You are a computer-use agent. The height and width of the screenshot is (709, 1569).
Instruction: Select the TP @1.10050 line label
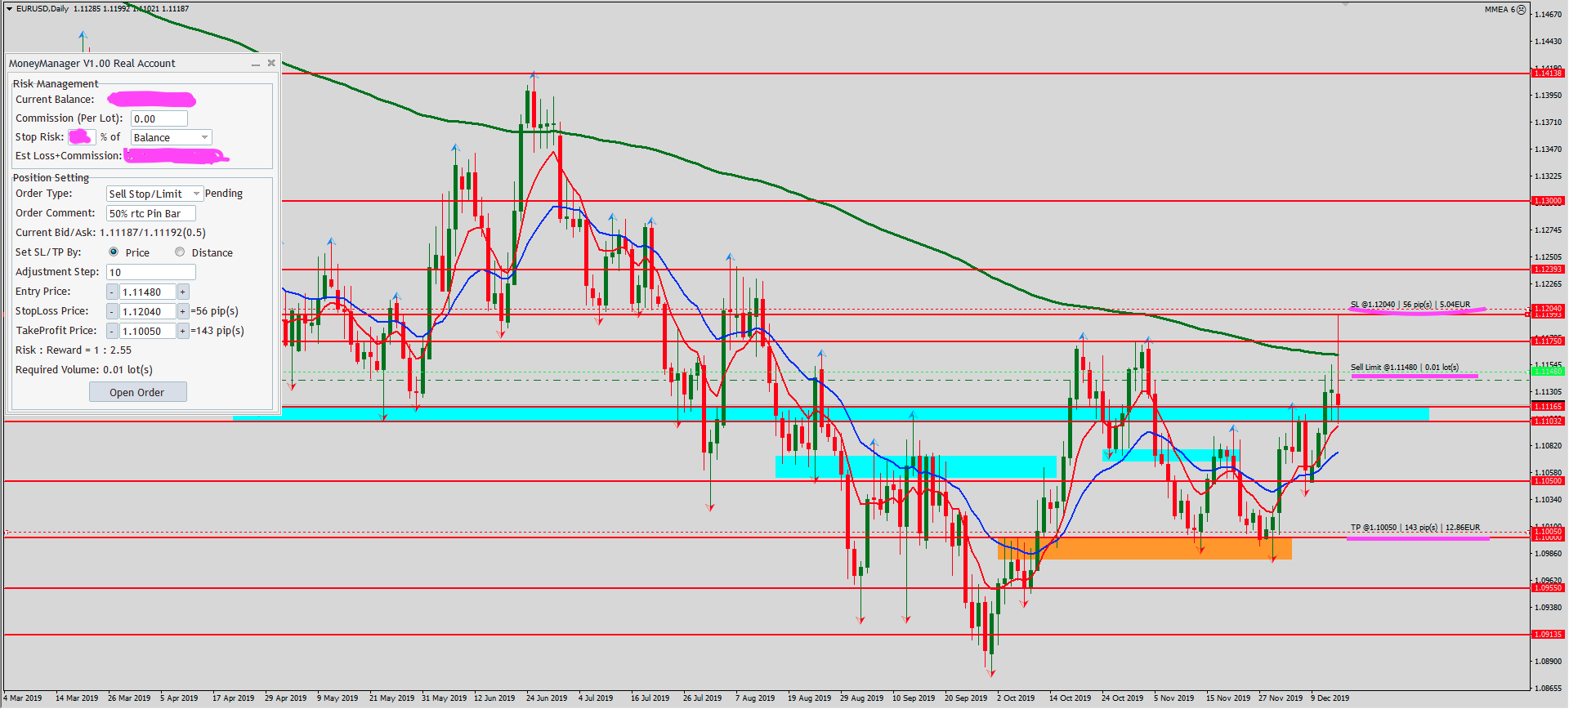coord(1415,527)
